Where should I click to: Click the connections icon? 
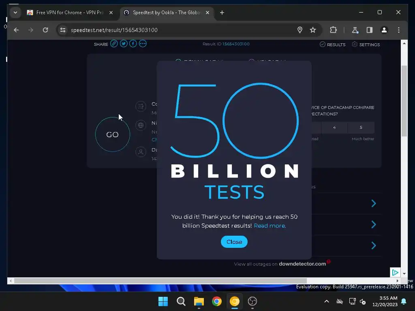(x=141, y=107)
